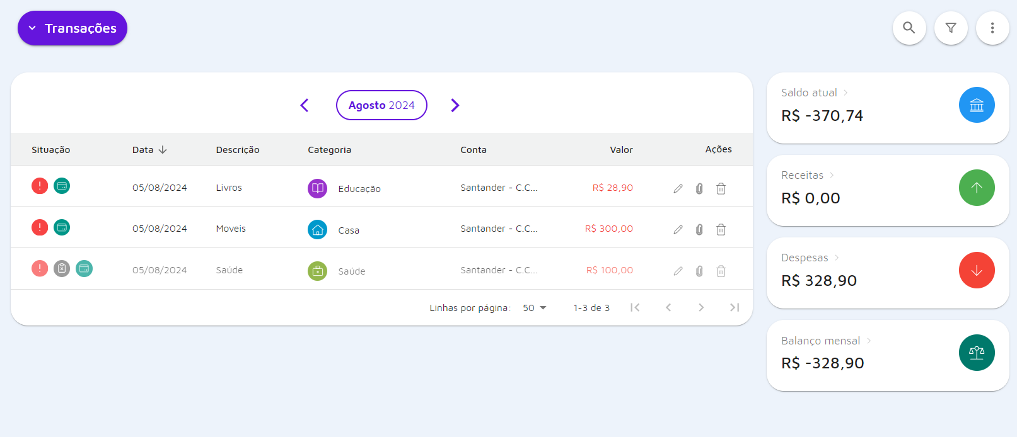This screenshot has width=1017, height=437.
Task: Click the Valor column header
Action: click(x=621, y=150)
